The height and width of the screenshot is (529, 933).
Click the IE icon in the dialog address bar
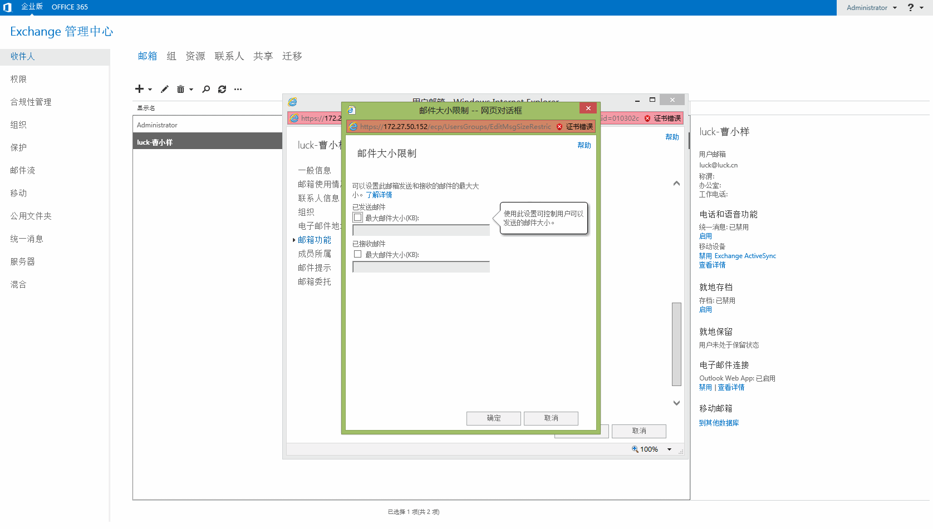(x=353, y=127)
